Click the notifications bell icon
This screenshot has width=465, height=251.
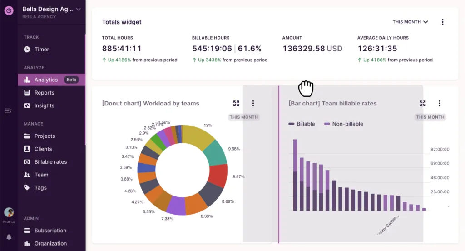point(9,237)
